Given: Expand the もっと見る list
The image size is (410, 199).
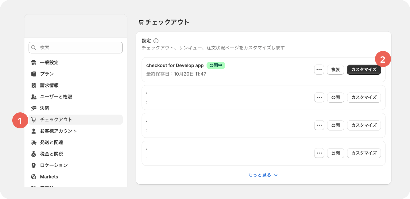Looking at the screenshot, I should [x=263, y=175].
